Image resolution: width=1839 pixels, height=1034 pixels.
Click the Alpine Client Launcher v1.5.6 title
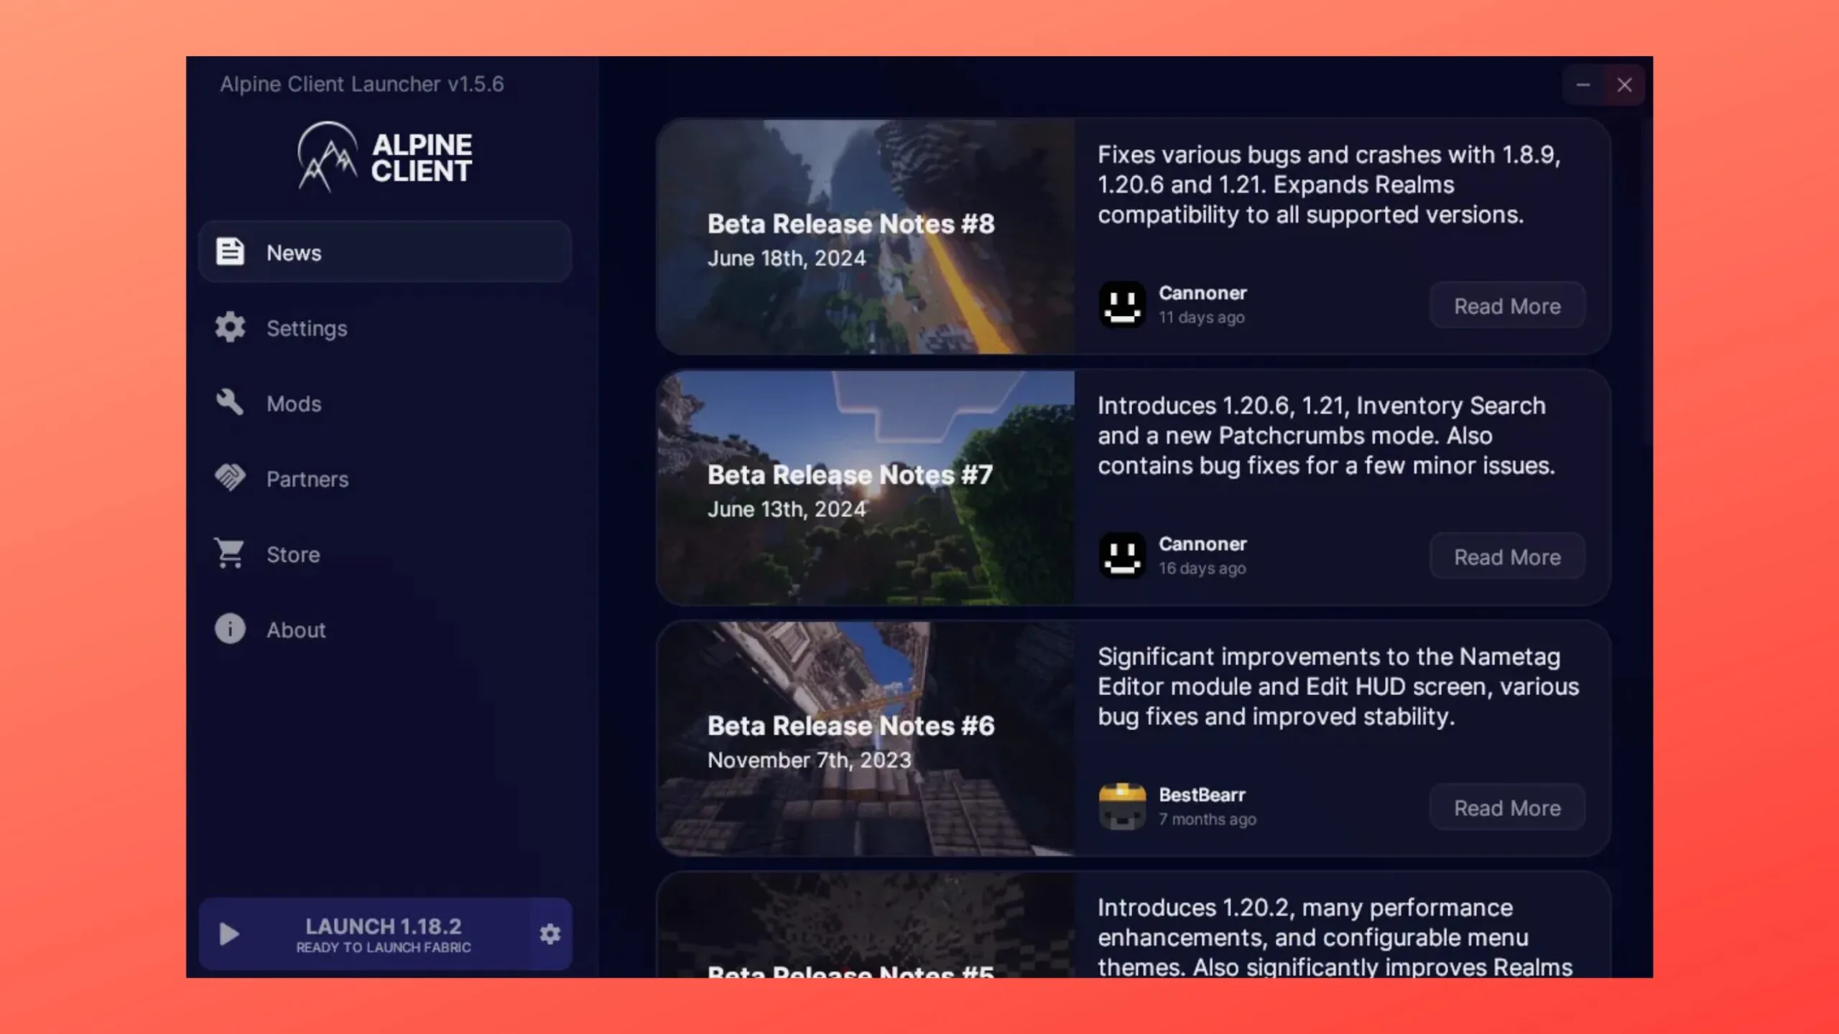point(361,84)
